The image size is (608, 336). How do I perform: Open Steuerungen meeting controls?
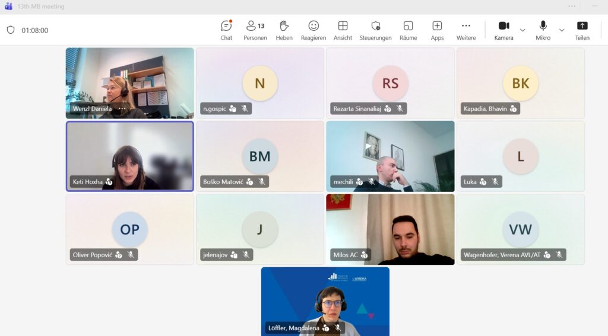(x=375, y=30)
